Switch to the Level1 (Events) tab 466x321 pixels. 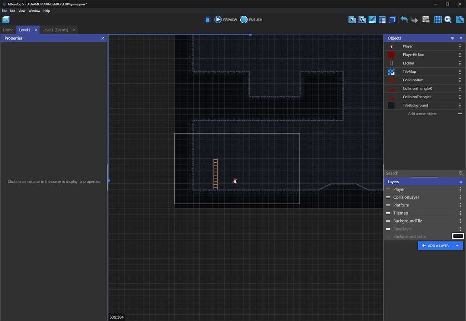55,30
